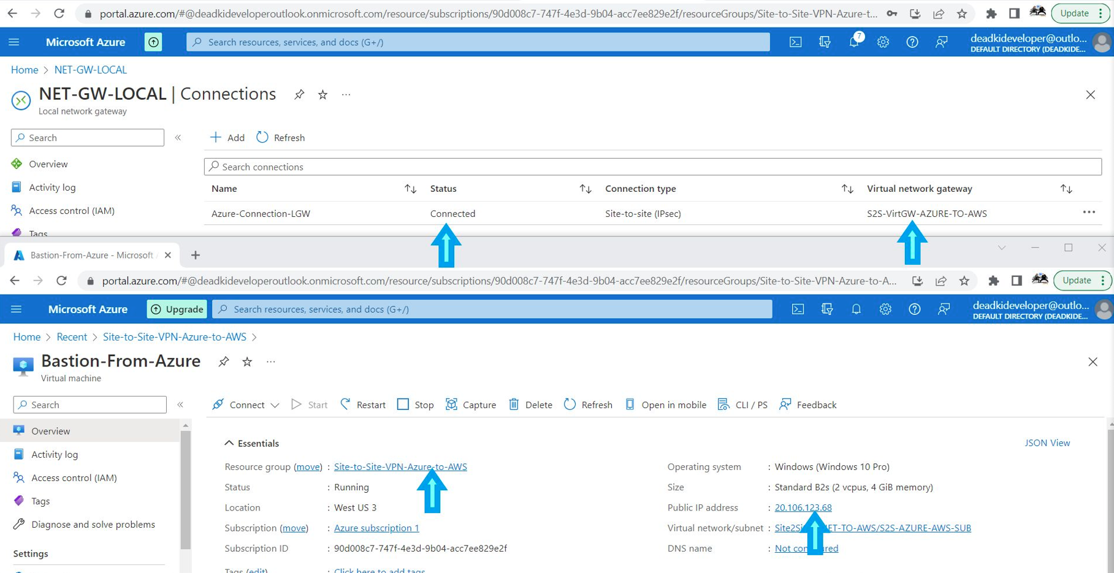1114x573 pixels.
Task: Pin the Bastion-From-Azure virtual machine blade
Action: (224, 362)
